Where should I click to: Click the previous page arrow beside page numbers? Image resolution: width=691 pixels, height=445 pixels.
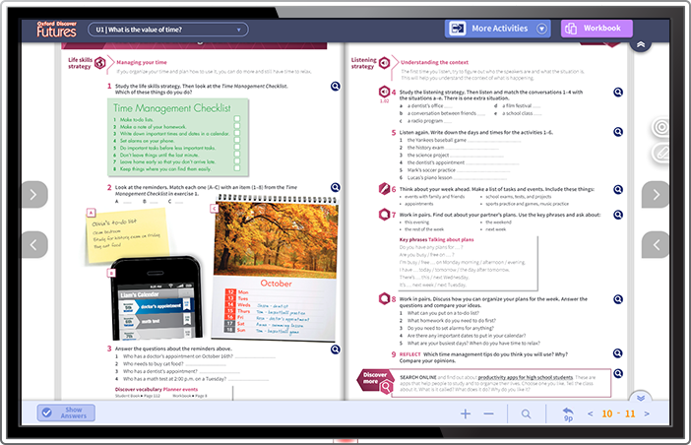pyautogui.click(x=591, y=413)
